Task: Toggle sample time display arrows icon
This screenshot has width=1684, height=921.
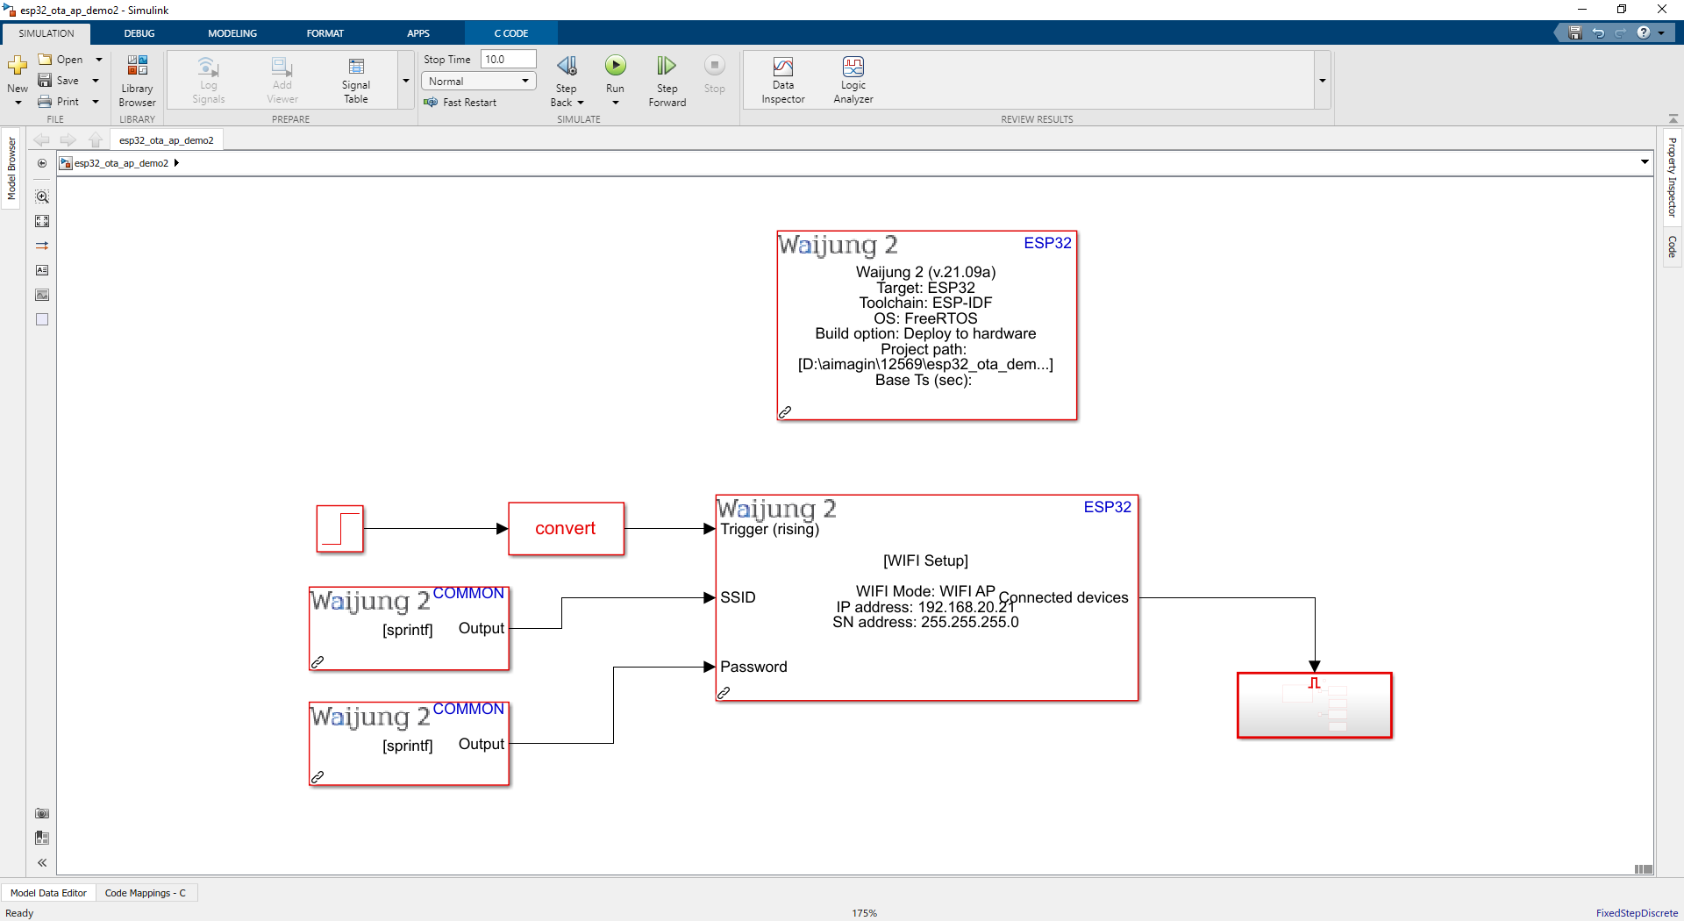Action: 42,246
